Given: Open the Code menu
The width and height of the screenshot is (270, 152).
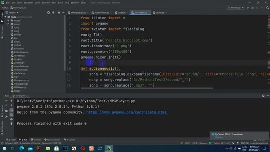Looking at the screenshot, I should (x=38, y=3).
